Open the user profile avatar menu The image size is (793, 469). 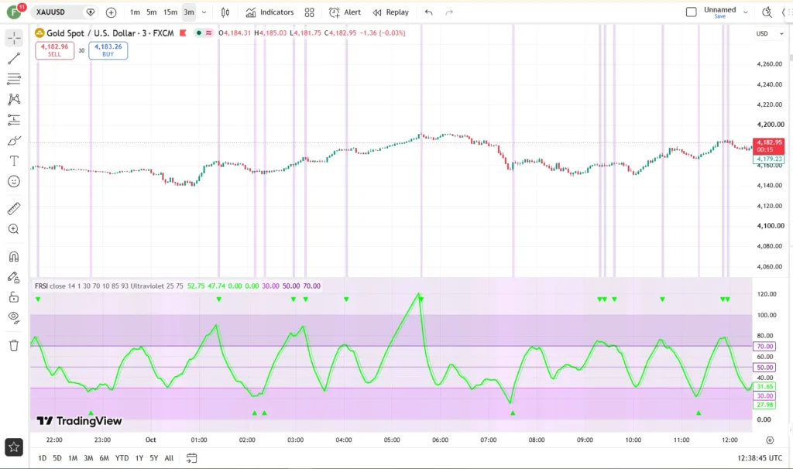(x=14, y=12)
